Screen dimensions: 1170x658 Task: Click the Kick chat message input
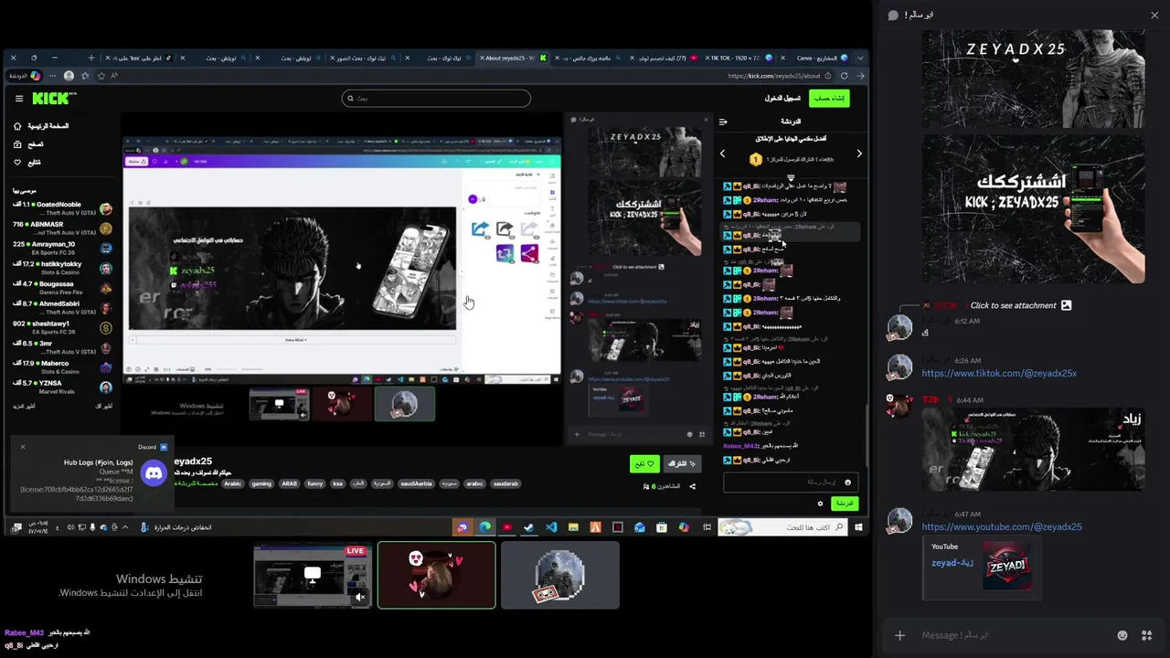[791, 483]
